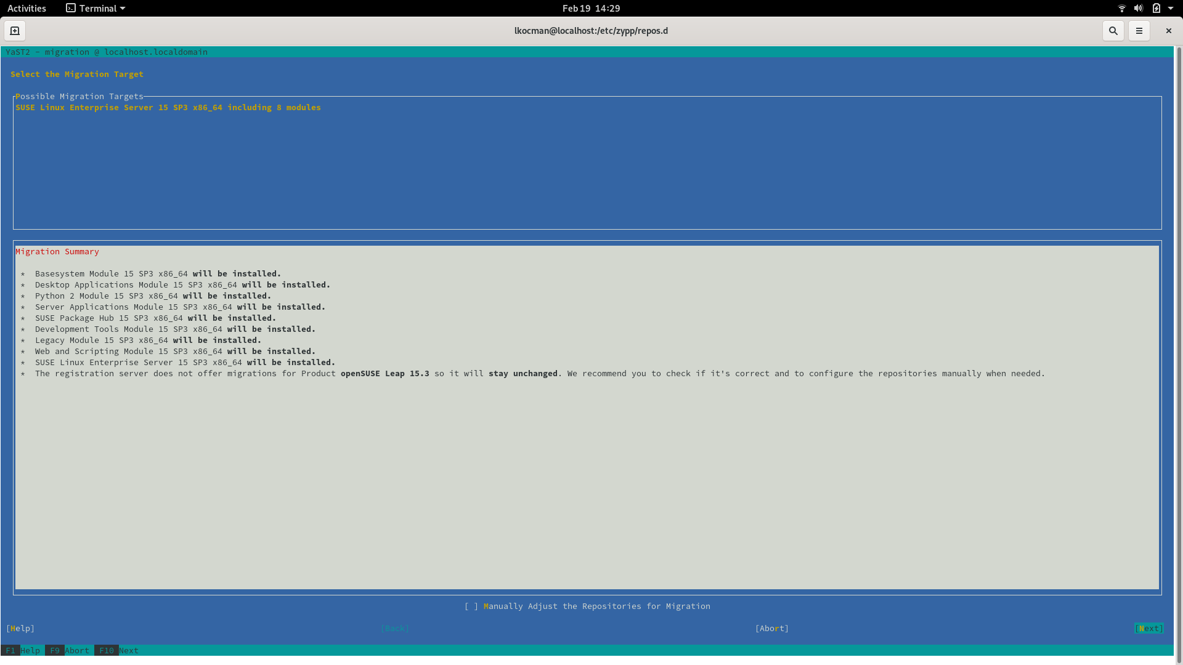Click the Wi-Fi status icon

click(1121, 9)
